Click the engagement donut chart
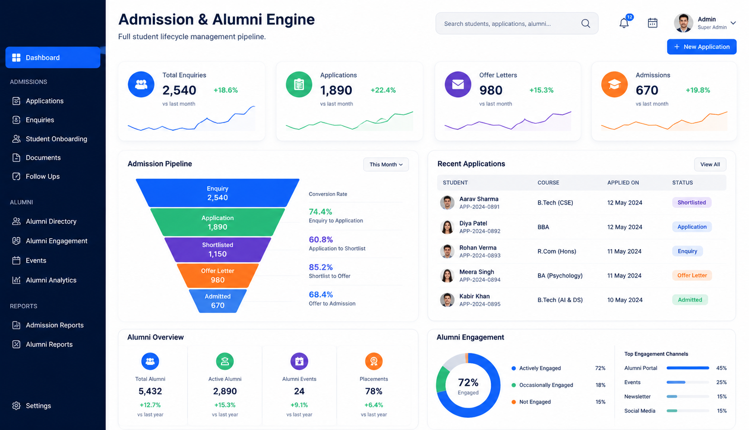The image size is (749, 430). pos(468,385)
